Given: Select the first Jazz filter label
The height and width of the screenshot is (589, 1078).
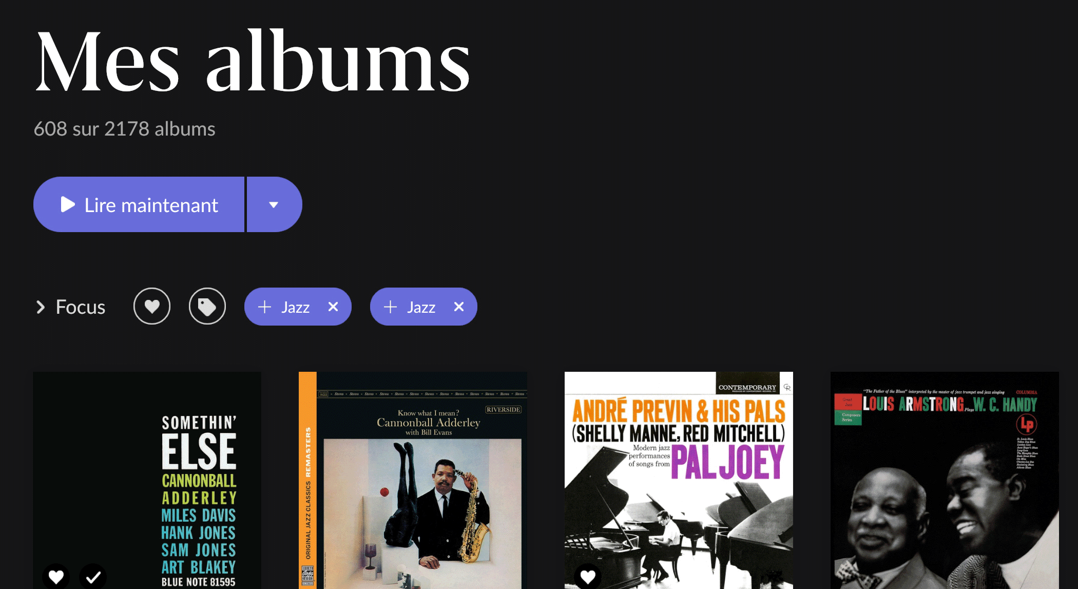Looking at the screenshot, I should [295, 307].
